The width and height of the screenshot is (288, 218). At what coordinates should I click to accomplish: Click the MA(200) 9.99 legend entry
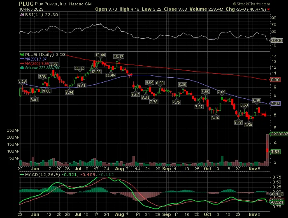tap(34, 63)
